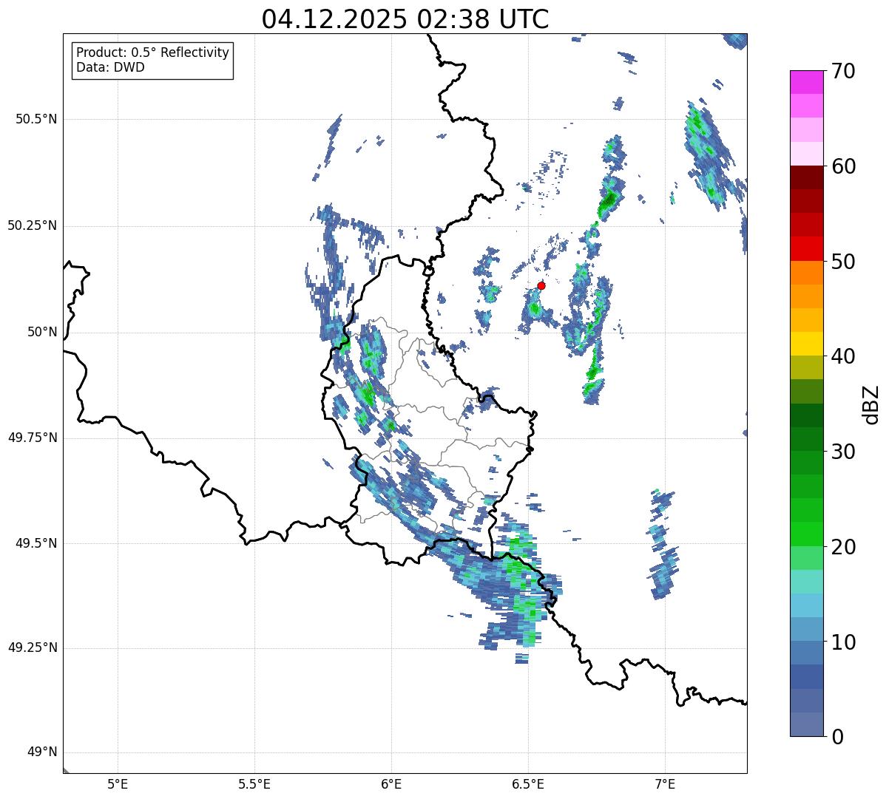This screenshot has width=889, height=799.
Task: Click the latitude label 49.75°N
Action: (x=32, y=438)
